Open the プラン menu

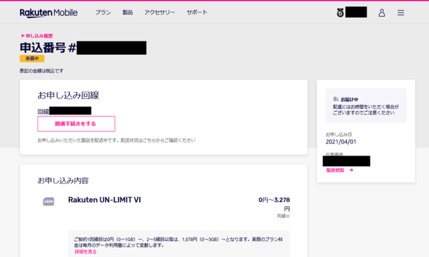click(103, 13)
